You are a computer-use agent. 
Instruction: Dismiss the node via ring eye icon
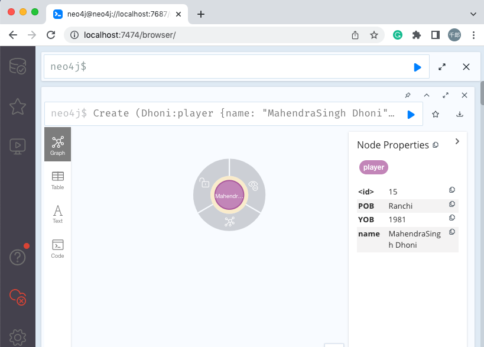[254, 186]
